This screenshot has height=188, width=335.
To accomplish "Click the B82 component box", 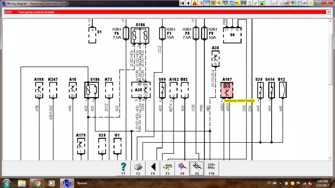I will [185, 90].
